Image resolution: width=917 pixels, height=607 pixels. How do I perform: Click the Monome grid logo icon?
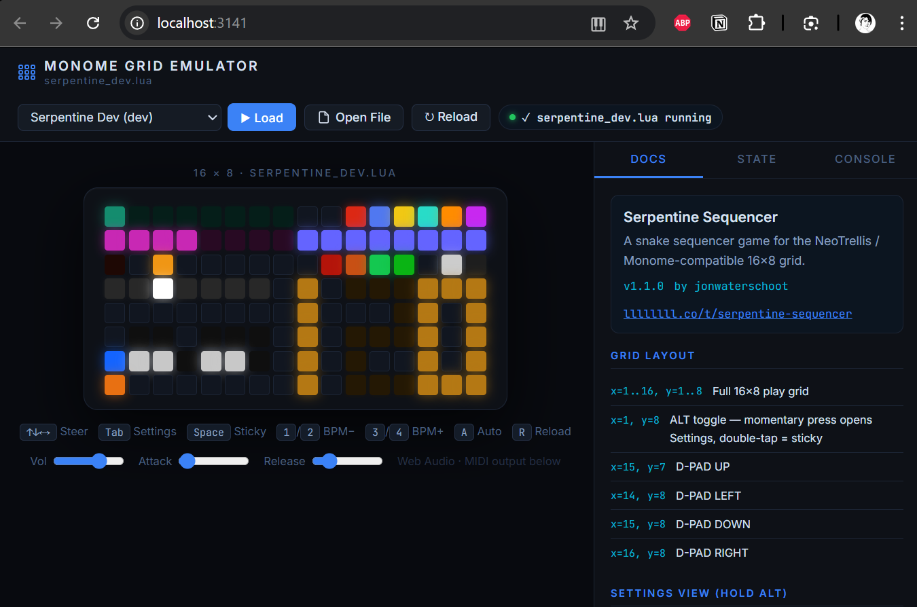tap(26, 71)
